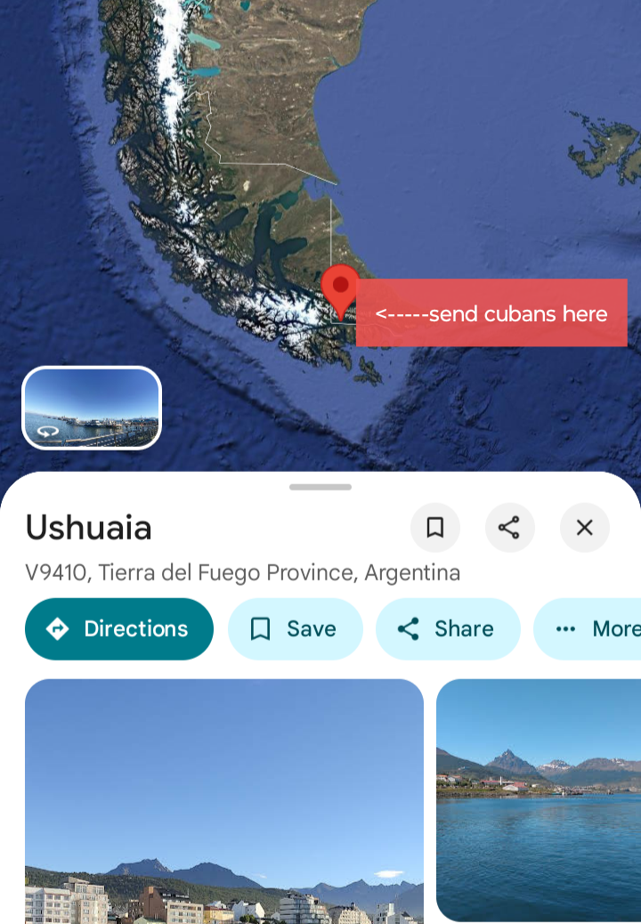Viewport: 641px width, 924px height.
Task: Tap the sheet drag handle bar
Action: [x=320, y=487]
